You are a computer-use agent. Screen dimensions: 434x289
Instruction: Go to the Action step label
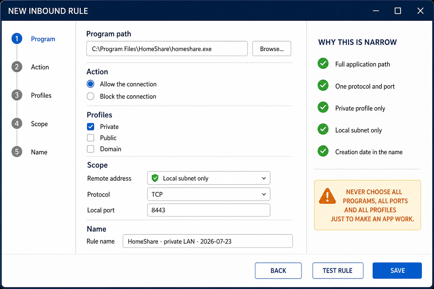tap(40, 67)
